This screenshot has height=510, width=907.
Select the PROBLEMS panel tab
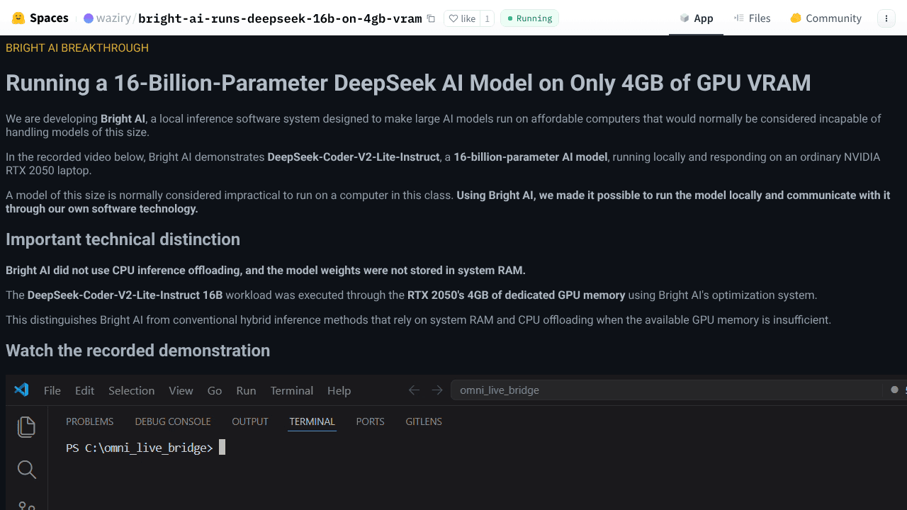(x=89, y=421)
